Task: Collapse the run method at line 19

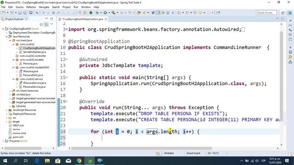Action: pyautogui.click(x=67, y=101)
